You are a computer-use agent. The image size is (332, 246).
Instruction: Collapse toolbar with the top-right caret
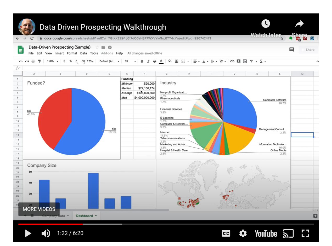[x=318, y=61]
